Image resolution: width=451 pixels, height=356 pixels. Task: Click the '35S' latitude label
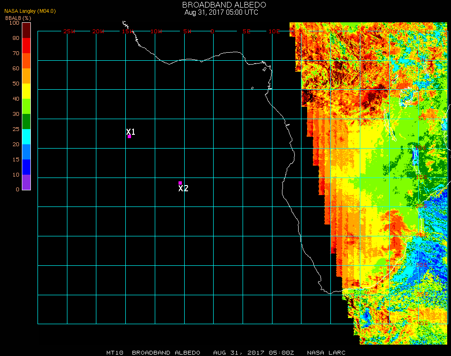point(423,294)
